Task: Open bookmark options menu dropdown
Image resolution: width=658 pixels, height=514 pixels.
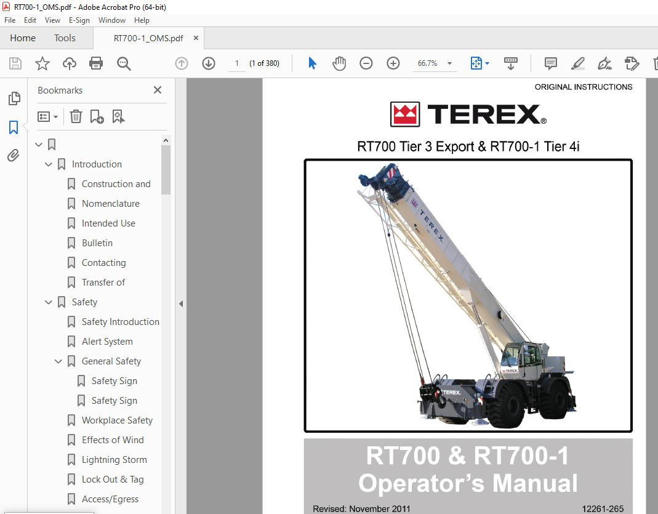Action: click(47, 116)
